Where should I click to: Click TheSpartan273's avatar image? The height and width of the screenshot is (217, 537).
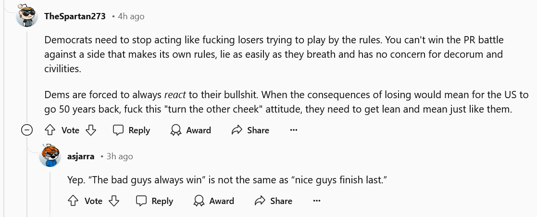27,17
